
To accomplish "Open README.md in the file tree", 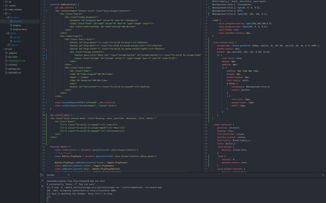I will (x=14, y=73).
